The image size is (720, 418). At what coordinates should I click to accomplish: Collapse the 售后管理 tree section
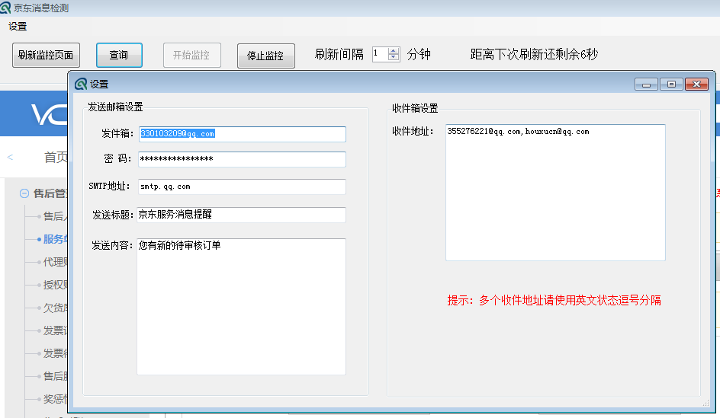(x=24, y=193)
